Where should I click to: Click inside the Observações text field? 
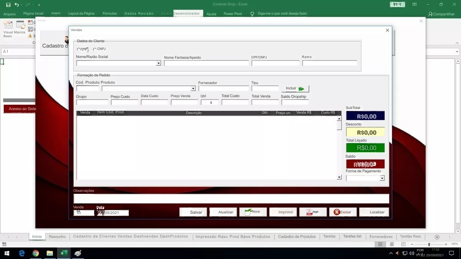[x=230, y=198]
